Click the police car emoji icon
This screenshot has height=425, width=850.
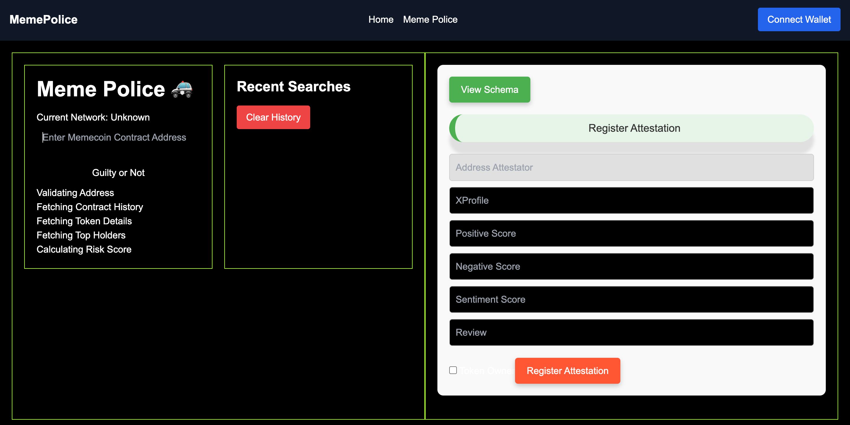point(182,89)
